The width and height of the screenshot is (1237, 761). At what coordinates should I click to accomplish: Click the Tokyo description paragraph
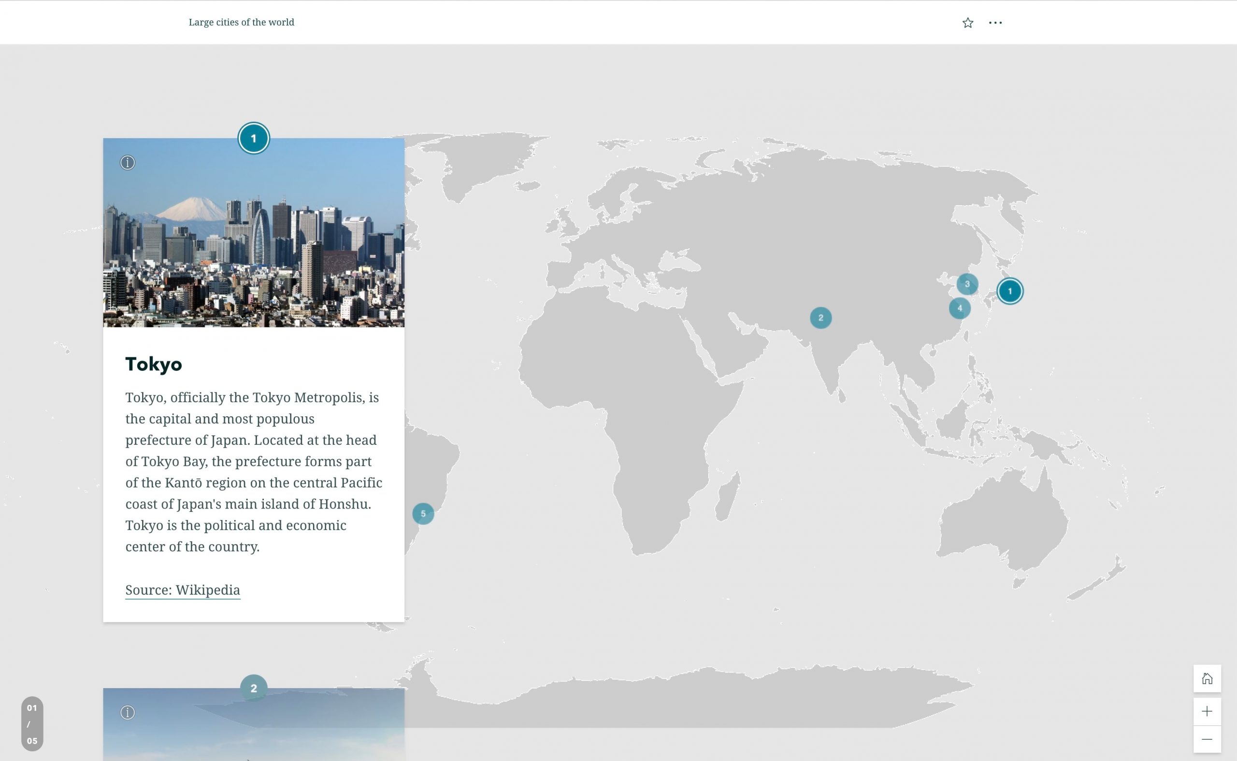pos(253,472)
